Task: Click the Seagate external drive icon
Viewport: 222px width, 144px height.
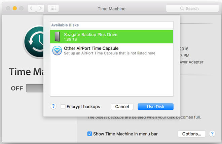Action: pos(57,37)
